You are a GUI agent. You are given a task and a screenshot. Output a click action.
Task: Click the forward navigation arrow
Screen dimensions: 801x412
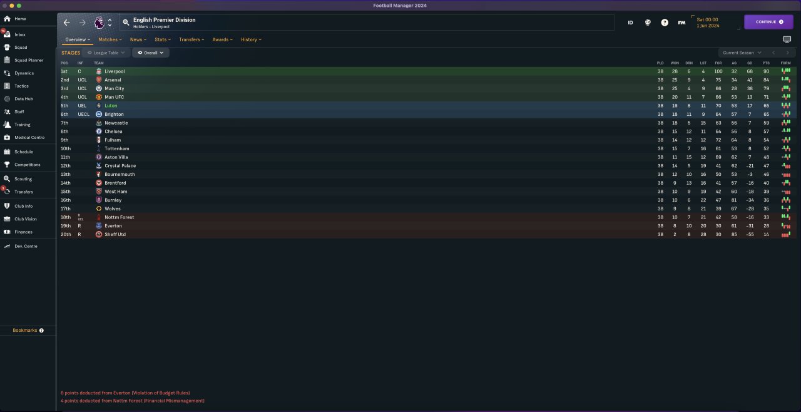tap(83, 23)
